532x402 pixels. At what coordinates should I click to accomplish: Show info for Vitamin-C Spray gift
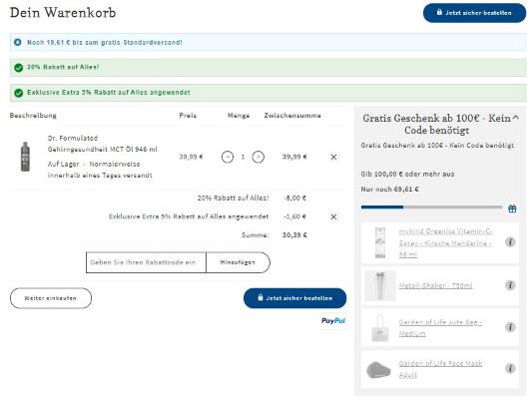click(x=510, y=242)
